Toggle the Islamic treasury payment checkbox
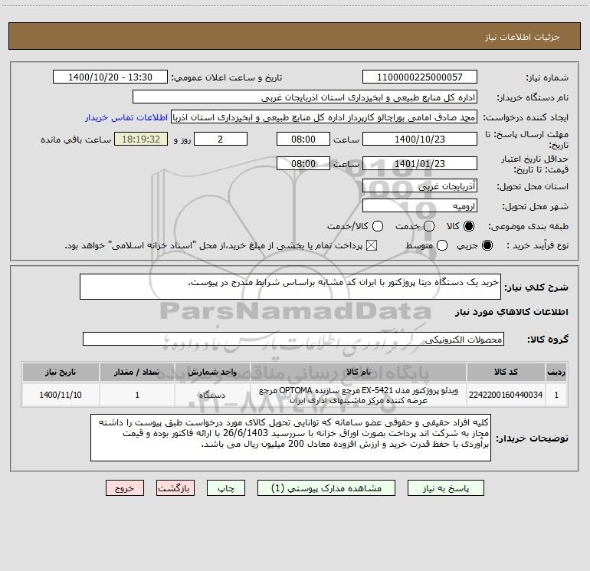Viewport: 590px width, 571px height. 372,246
